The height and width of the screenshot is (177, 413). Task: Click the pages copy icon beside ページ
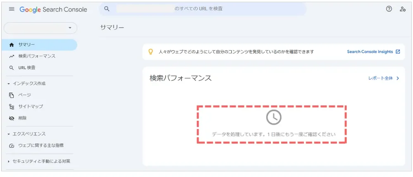(11, 95)
